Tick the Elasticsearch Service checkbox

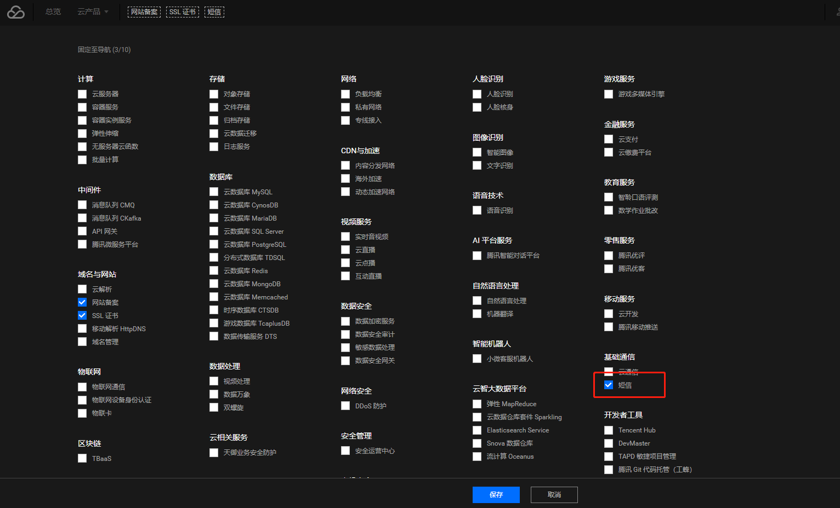(477, 430)
